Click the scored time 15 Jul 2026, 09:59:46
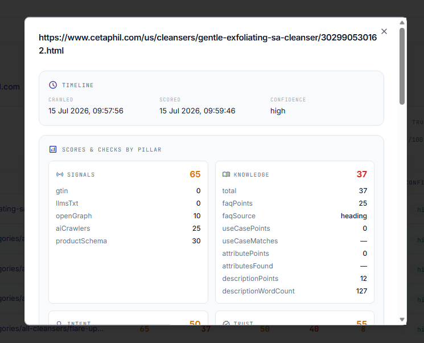This screenshot has height=343, width=424. coord(197,111)
